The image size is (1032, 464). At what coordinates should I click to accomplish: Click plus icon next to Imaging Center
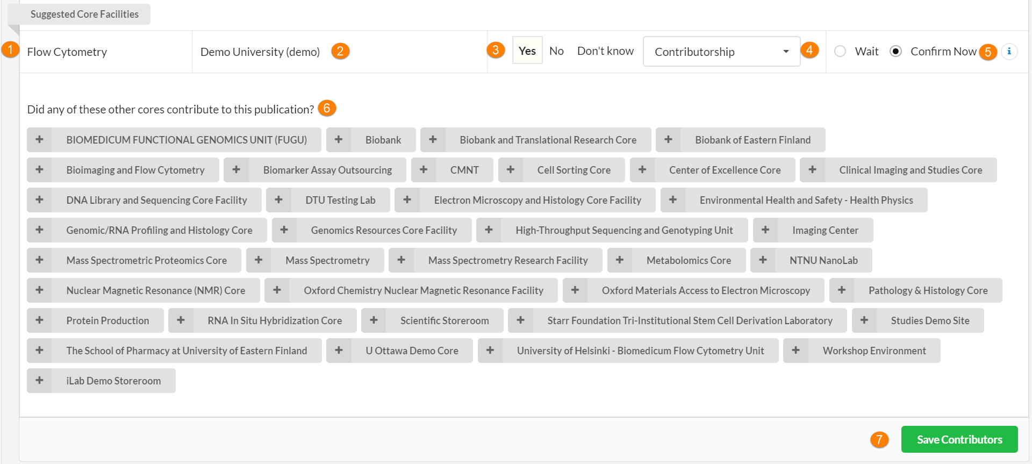765,230
